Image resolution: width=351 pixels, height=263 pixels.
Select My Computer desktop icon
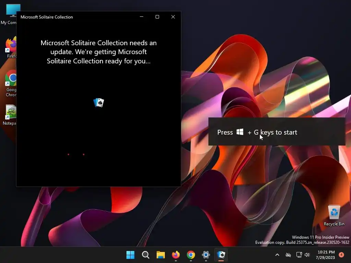tap(9, 14)
